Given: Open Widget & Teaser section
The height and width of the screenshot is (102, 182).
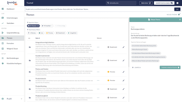Looking at the screenshot, I should pos(13,48).
